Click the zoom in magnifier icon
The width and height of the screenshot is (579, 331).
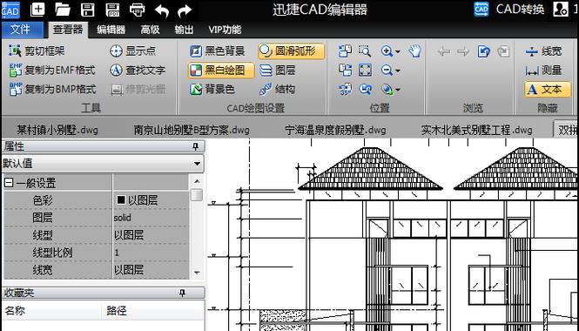click(x=387, y=51)
